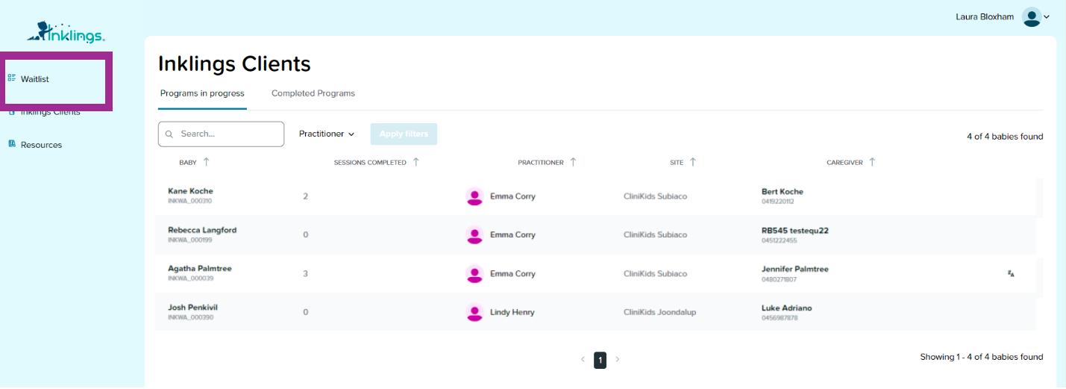Image resolution: width=1066 pixels, height=389 pixels.
Task: Click ID INKWA_000310 text
Action: point(189,201)
